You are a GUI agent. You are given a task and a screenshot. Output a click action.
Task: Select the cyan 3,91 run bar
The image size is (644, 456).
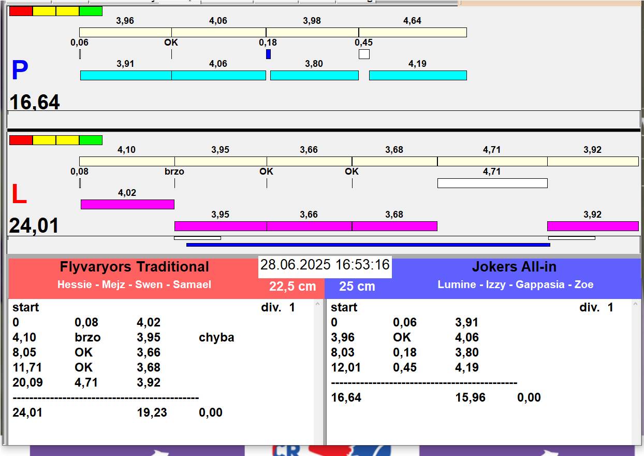click(x=126, y=75)
